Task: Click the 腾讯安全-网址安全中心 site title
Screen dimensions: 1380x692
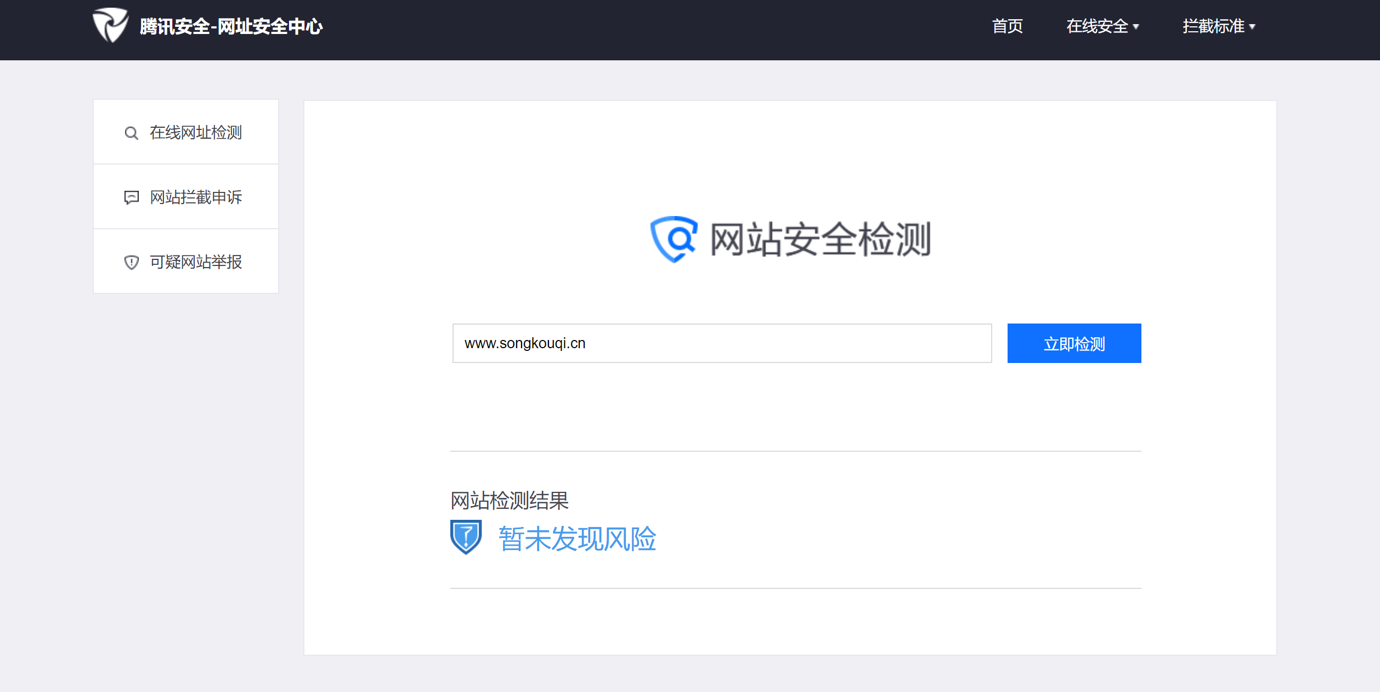Action: pos(231,26)
